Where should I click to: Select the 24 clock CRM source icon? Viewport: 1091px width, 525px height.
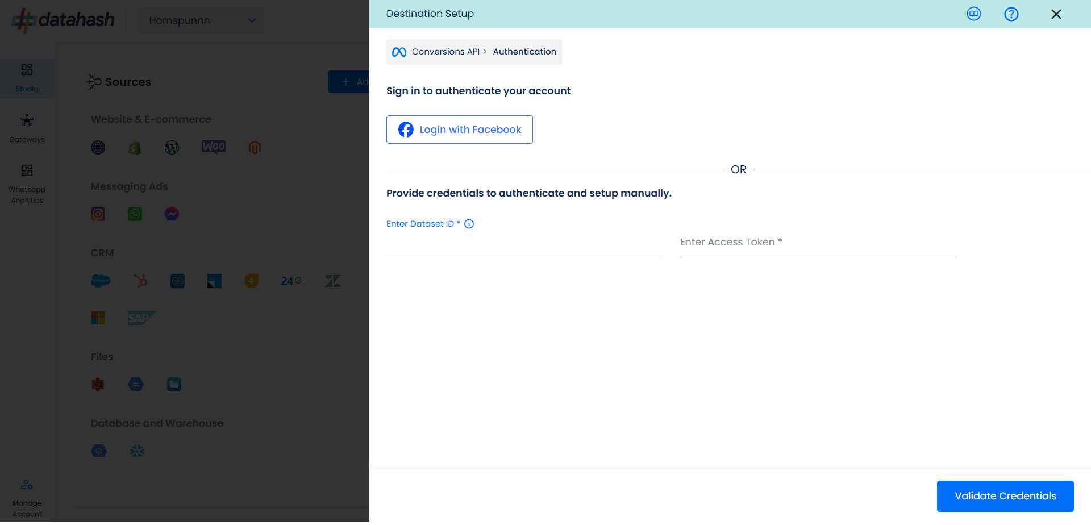(x=291, y=281)
